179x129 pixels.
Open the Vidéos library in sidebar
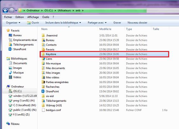pos(17,77)
